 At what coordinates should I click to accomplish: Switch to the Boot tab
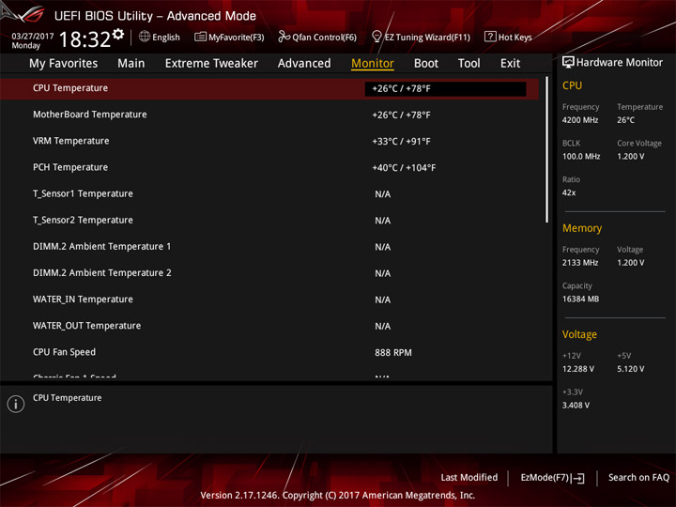coord(426,64)
